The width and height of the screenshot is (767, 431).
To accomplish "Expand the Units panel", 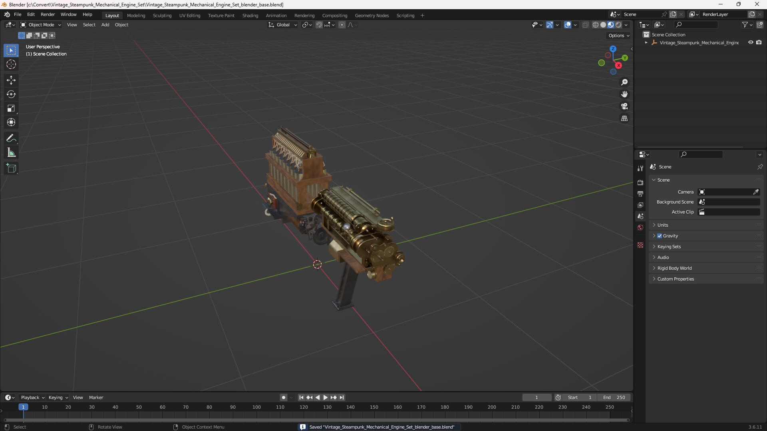I will [x=663, y=225].
